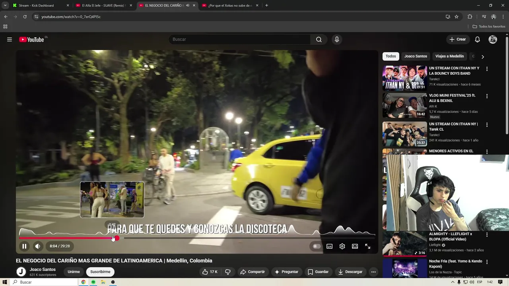Download video with Descargar

pos(350,272)
